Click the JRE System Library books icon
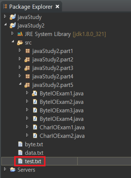 point(20,34)
